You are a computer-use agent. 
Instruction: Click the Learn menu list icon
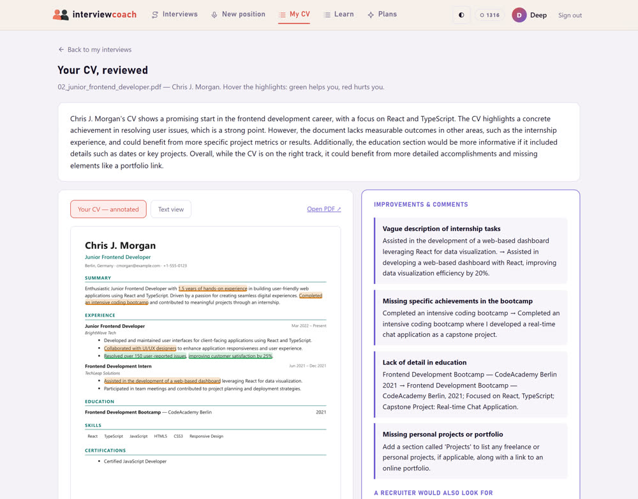click(327, 15)
